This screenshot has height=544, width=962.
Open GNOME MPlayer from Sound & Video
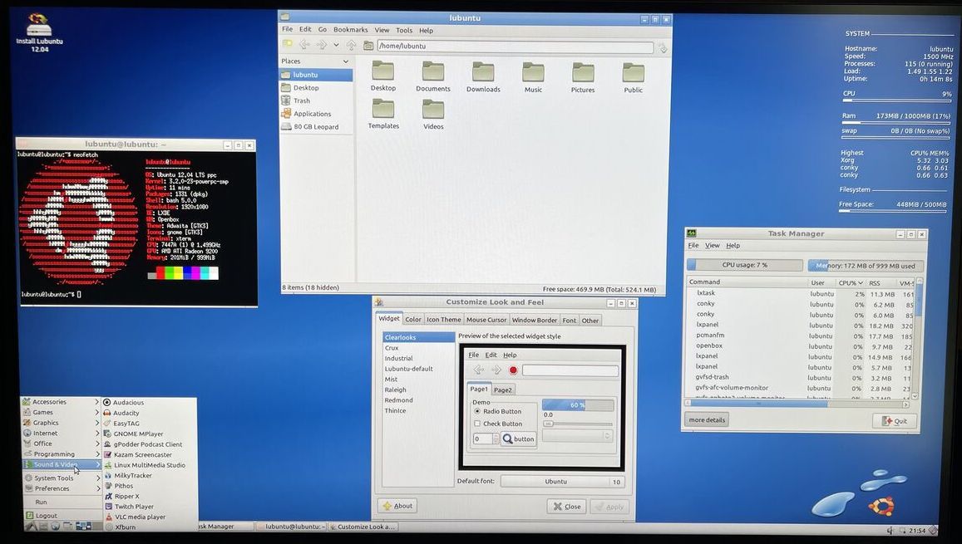coord(137,433)
